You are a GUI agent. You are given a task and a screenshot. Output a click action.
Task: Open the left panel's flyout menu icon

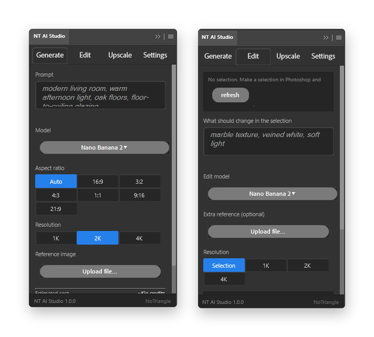coord(171,36)
